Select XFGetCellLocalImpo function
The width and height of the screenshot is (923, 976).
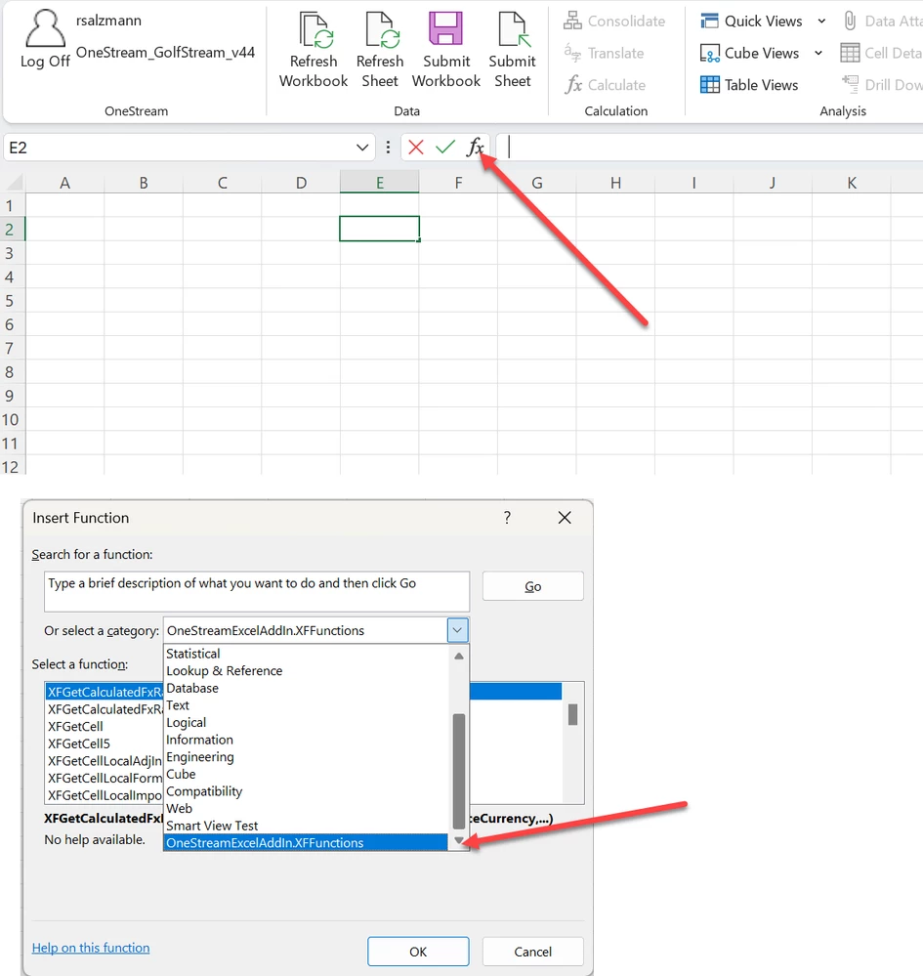(x=105, y=795)
